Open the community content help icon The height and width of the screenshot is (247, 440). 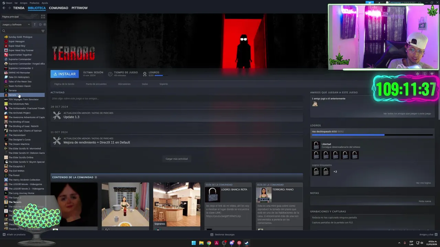[96, 177]
